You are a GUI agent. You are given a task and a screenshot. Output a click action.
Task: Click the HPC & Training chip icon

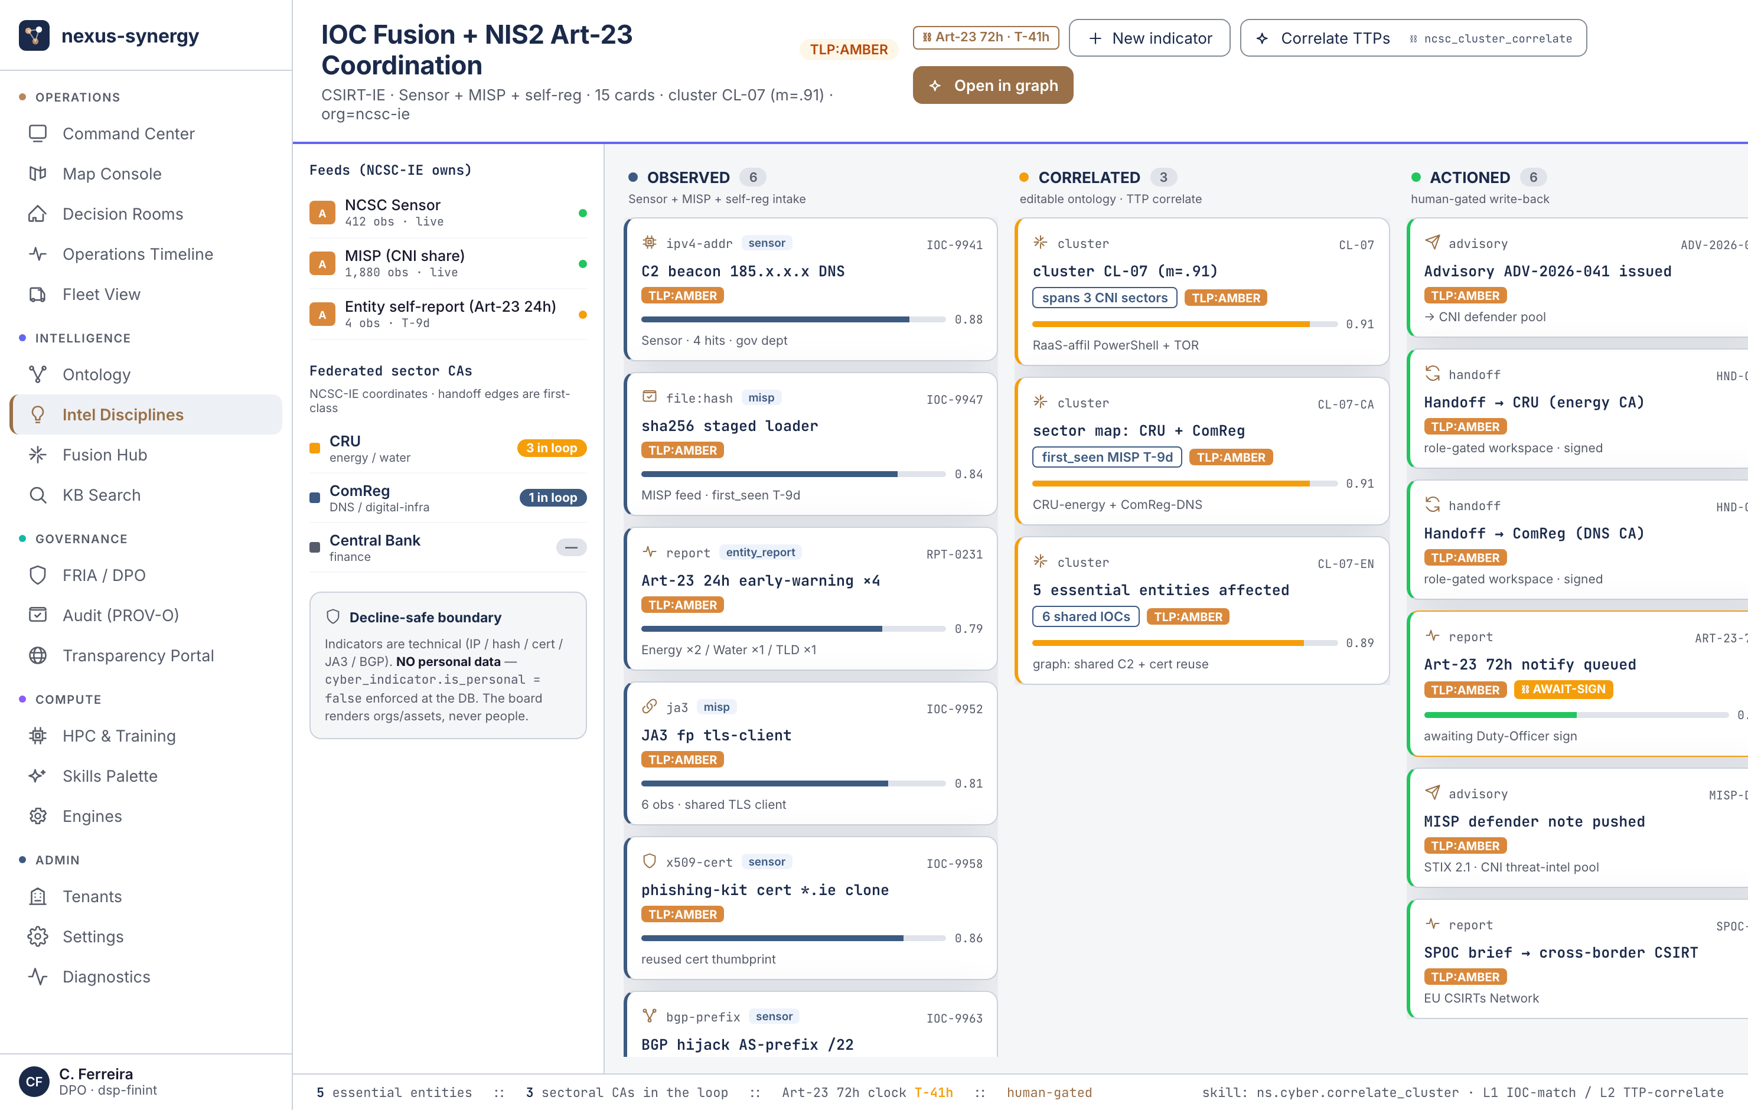point(38,736)
